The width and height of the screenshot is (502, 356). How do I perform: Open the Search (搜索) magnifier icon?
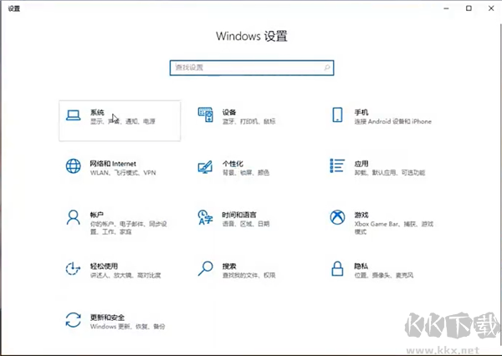tap(205, 269)
